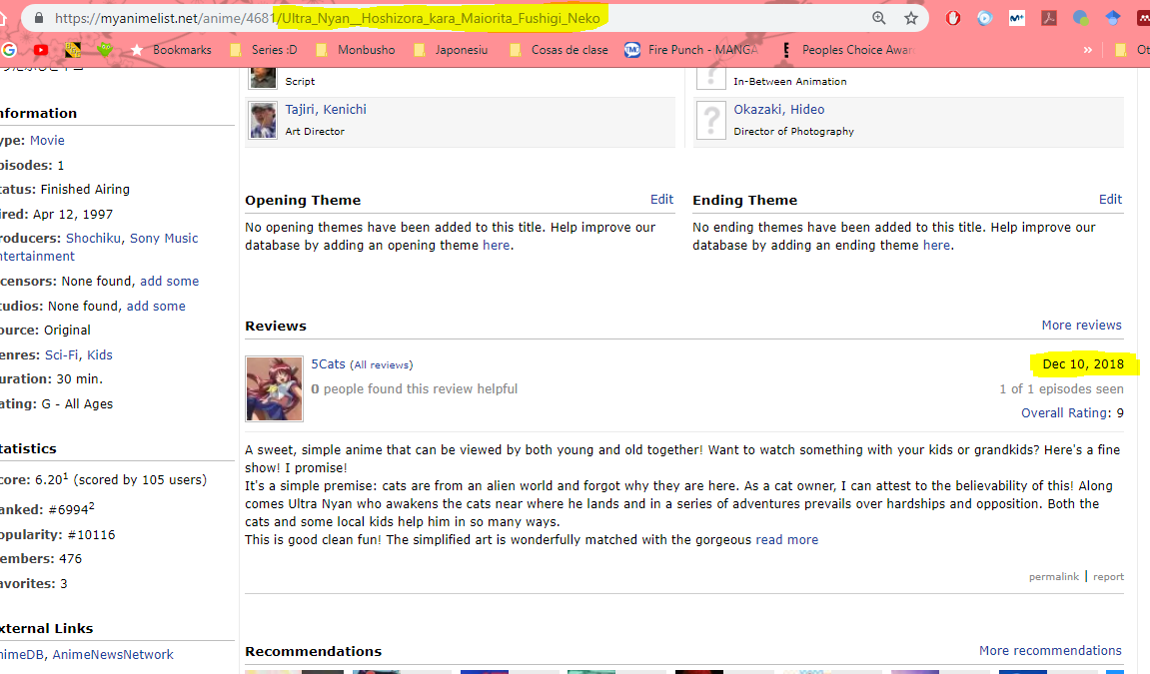Click Okazaki Hideo's placeholder photo
This screenshot has width=1150, height=674.
pyautogui.click(x=710, y=120)
